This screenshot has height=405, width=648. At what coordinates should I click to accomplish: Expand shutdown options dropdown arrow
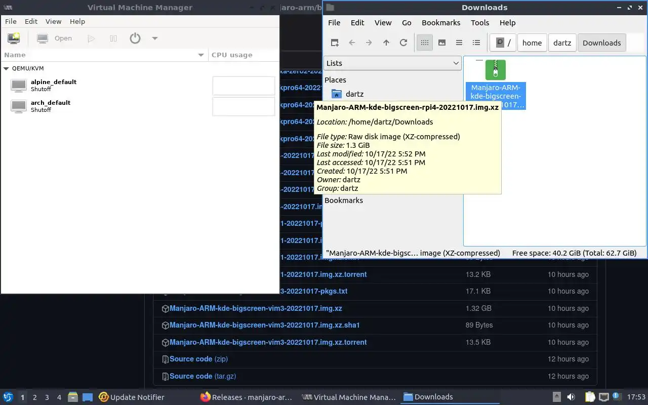coord(155,38)
